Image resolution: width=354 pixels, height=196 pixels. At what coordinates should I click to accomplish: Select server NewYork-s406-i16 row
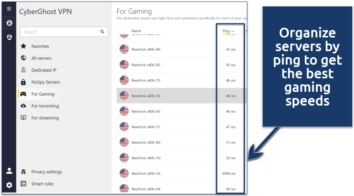[173, 96]
